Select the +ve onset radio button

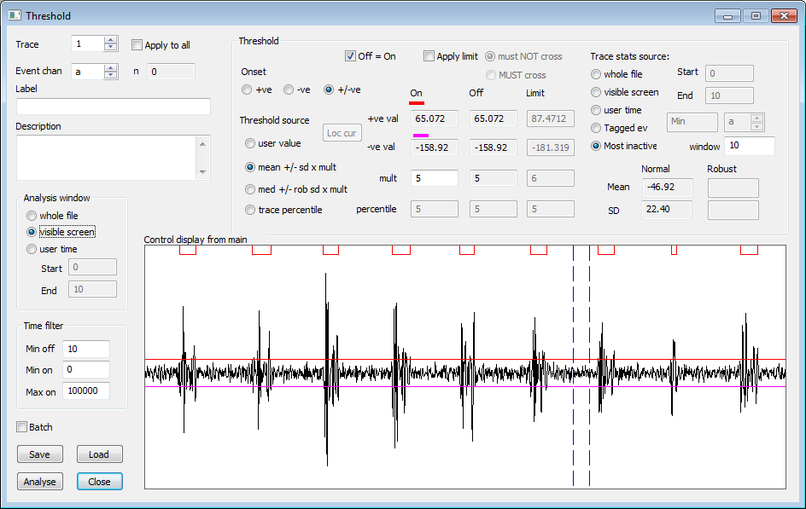click(247, 90)
